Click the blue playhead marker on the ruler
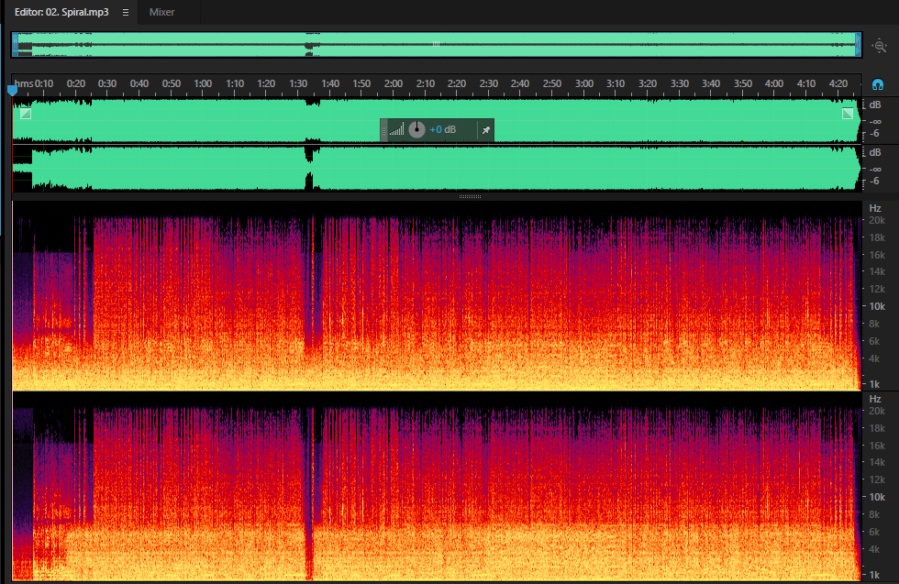Viewport: 899px width, 584px height. pyautogui.click(x=12, y=90)
